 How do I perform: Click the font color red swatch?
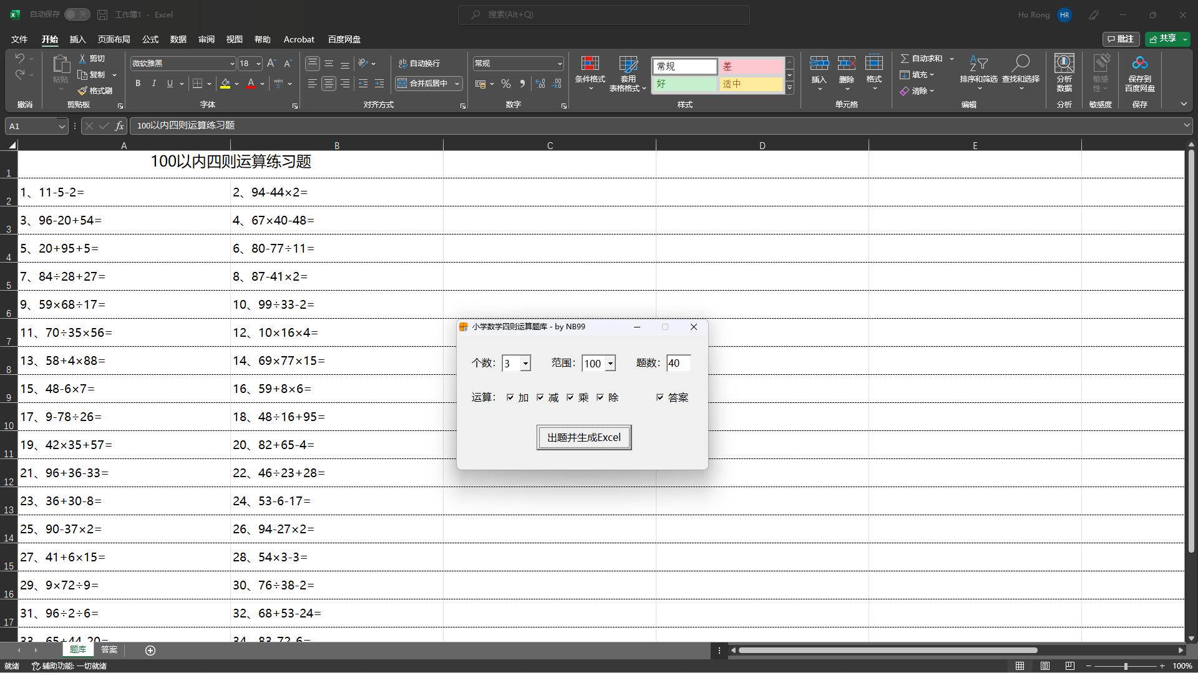click(x=251, y=84)
